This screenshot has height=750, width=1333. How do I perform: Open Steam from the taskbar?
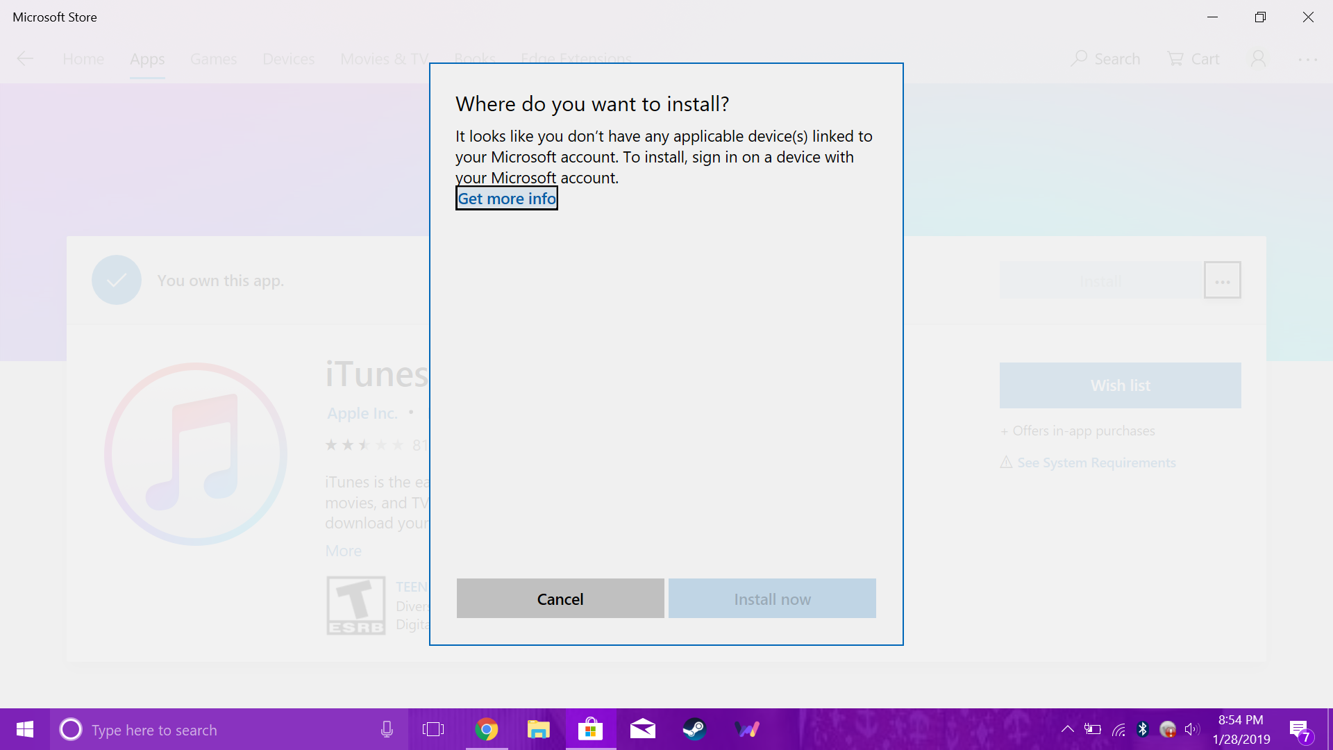point(694,729)
